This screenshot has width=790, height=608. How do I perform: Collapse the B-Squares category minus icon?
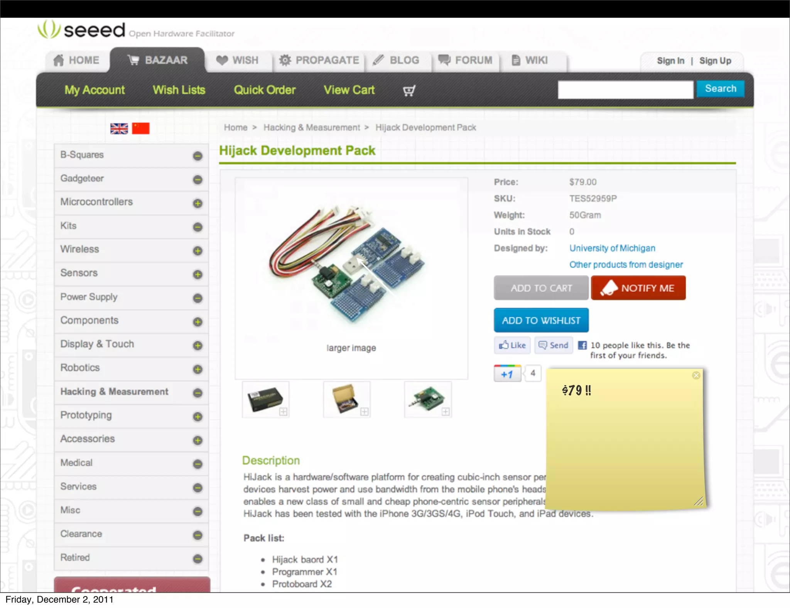pyautogui.click(x=197, y=156)
